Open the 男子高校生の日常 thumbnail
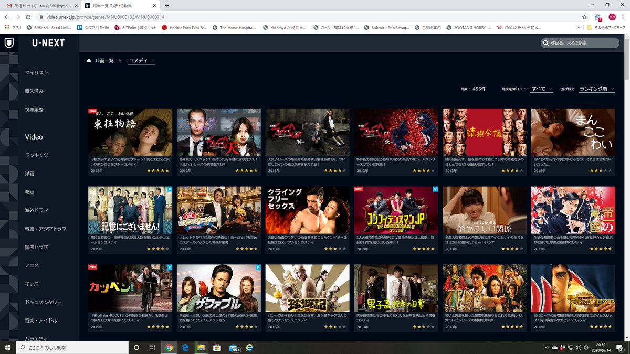The width and height of the screenshot is (630, 354). coord(396,288)
